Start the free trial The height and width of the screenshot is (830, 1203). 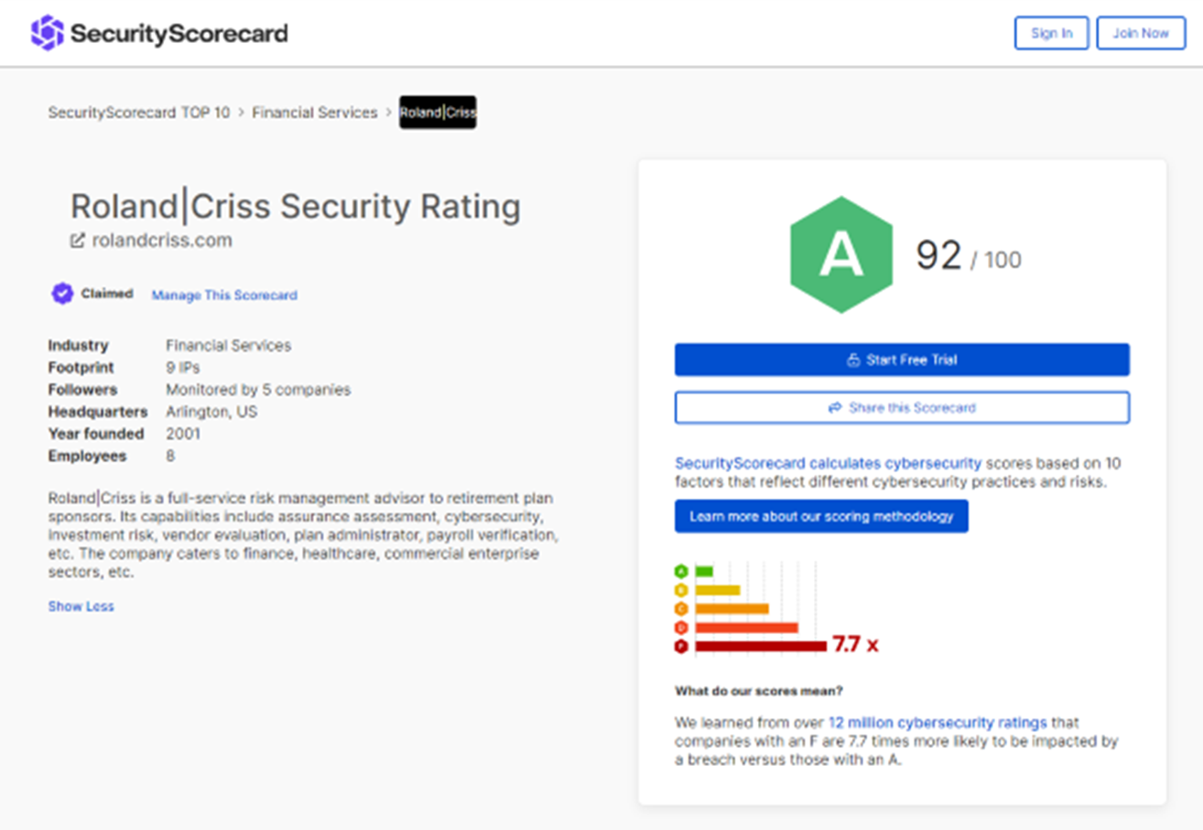[902, 360]
